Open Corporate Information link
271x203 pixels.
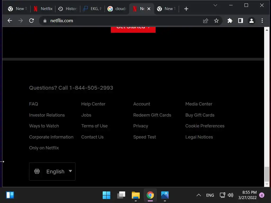pyautogui.click(x=51, y=137)
